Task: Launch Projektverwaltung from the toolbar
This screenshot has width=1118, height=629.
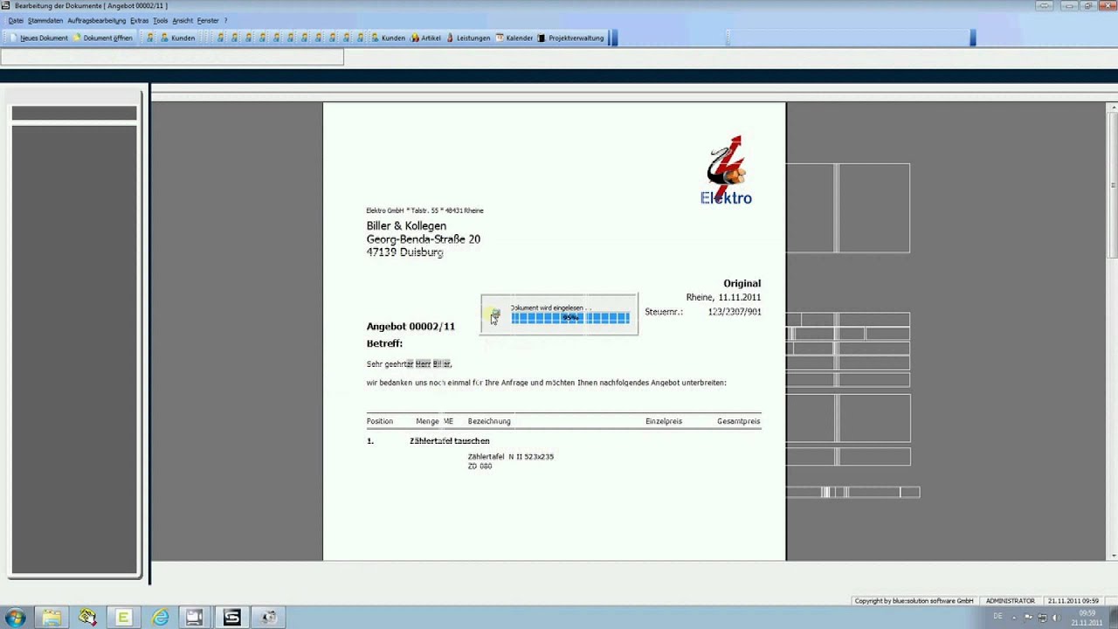Action: coord(570,38)
